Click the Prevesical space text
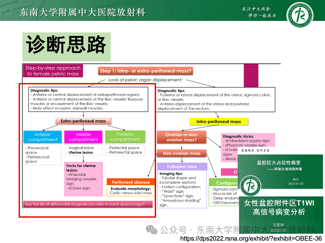Screen dimensions: 325x243 tap(37, 150)
